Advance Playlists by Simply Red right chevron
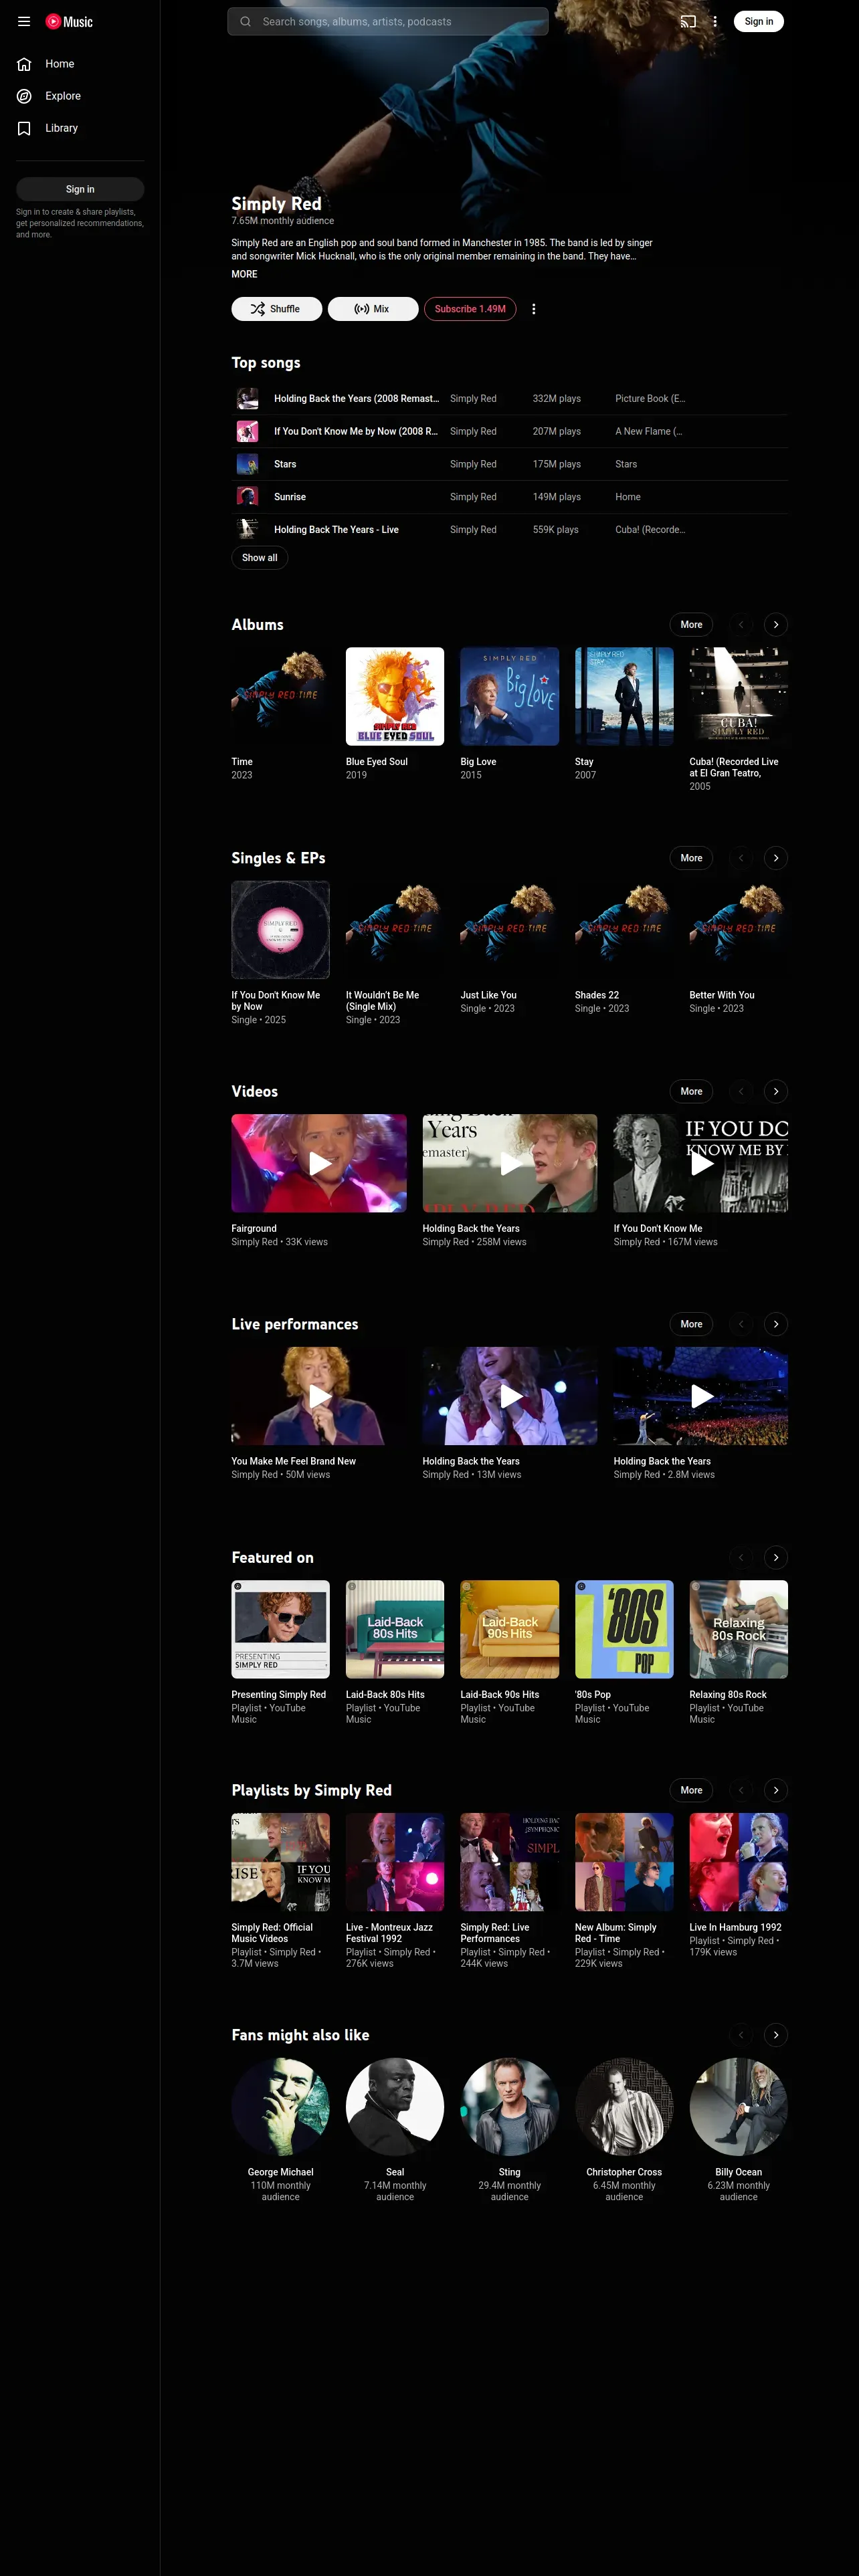The image size is (859, 2576). pos(776,1790)
